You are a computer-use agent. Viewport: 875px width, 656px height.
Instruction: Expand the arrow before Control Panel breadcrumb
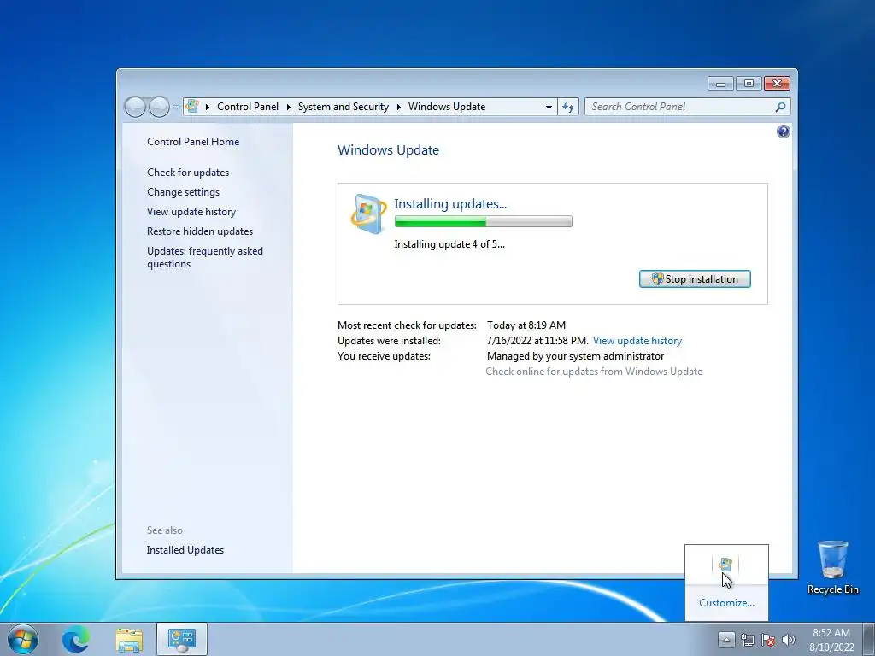[208, 107]
